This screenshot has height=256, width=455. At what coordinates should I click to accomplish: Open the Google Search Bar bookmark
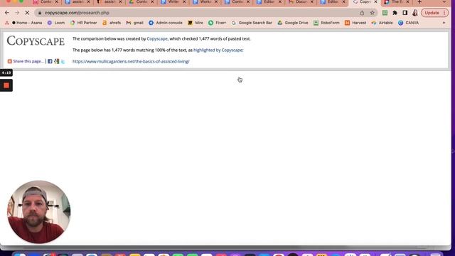(252, 23)
